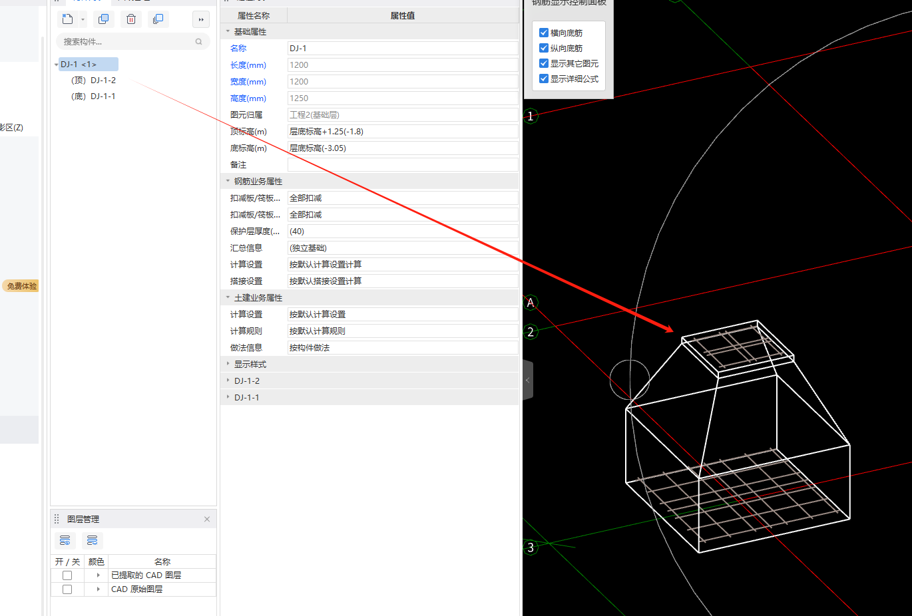Expand the DJ-1-2 property section

[x=228, y=381]
